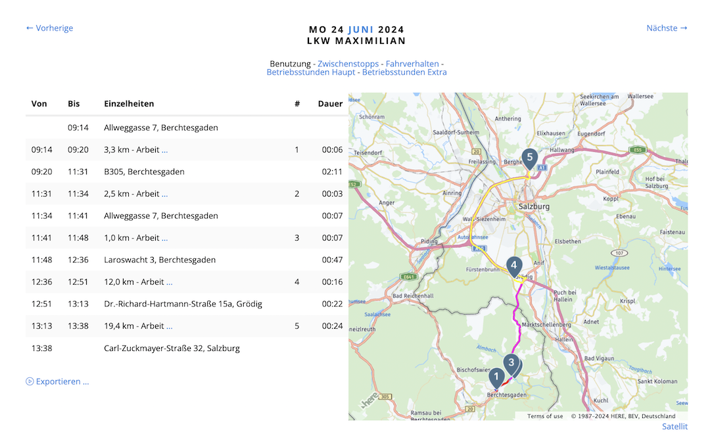Image resolution: width=710 pixels, height=445 pixels.
Task: Switch to Betriebsstunden Extra view
Action: pos(404,72)
